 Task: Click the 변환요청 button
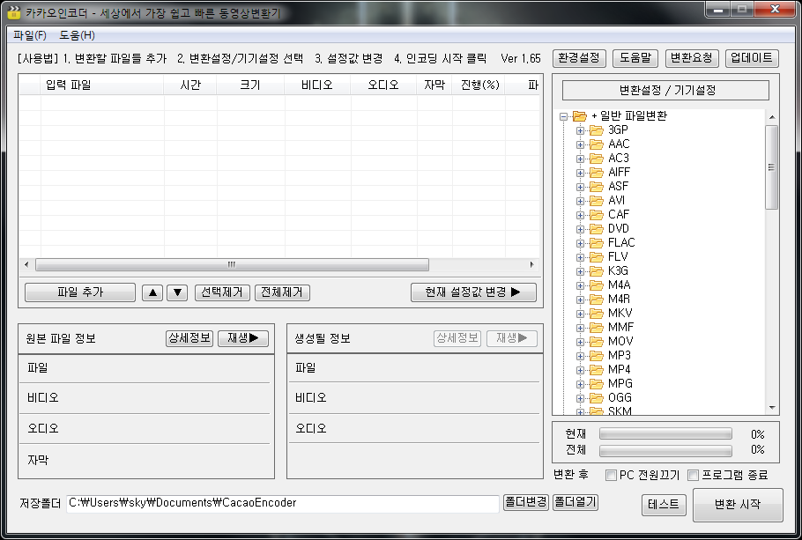pyautogui.click(x=692, y=58)
